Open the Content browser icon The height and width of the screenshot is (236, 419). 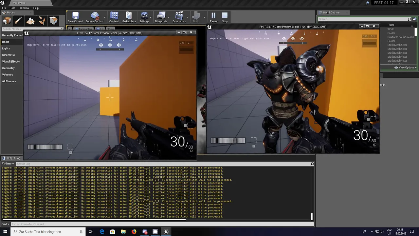point(114,17)
